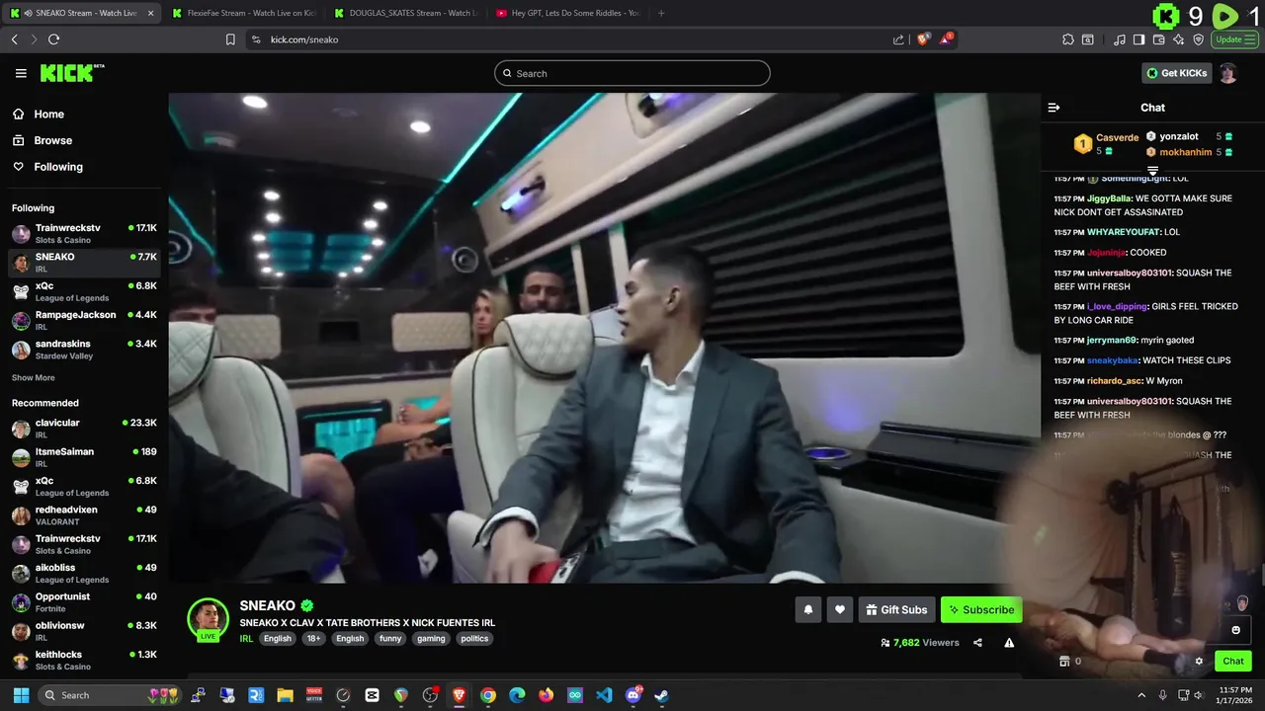Expand Following list with Show More
1265x711 pixels.
pyautogui.click(x=34, y=378)
